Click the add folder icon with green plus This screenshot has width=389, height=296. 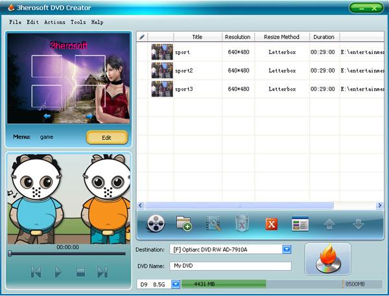pos(184,223)
